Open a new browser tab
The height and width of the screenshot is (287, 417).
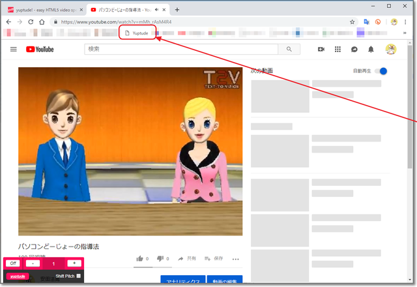[x=177, y=10]
